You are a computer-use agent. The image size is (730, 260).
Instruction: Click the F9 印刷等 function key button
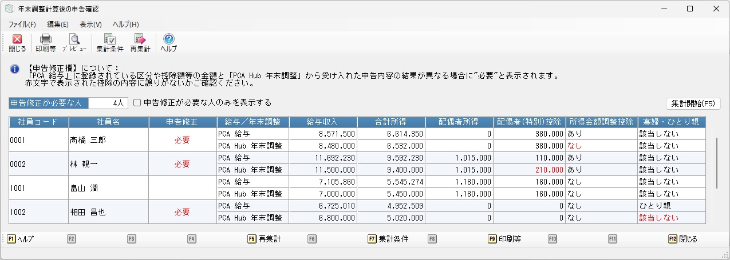pyautogui.click(x=504, y=239)
